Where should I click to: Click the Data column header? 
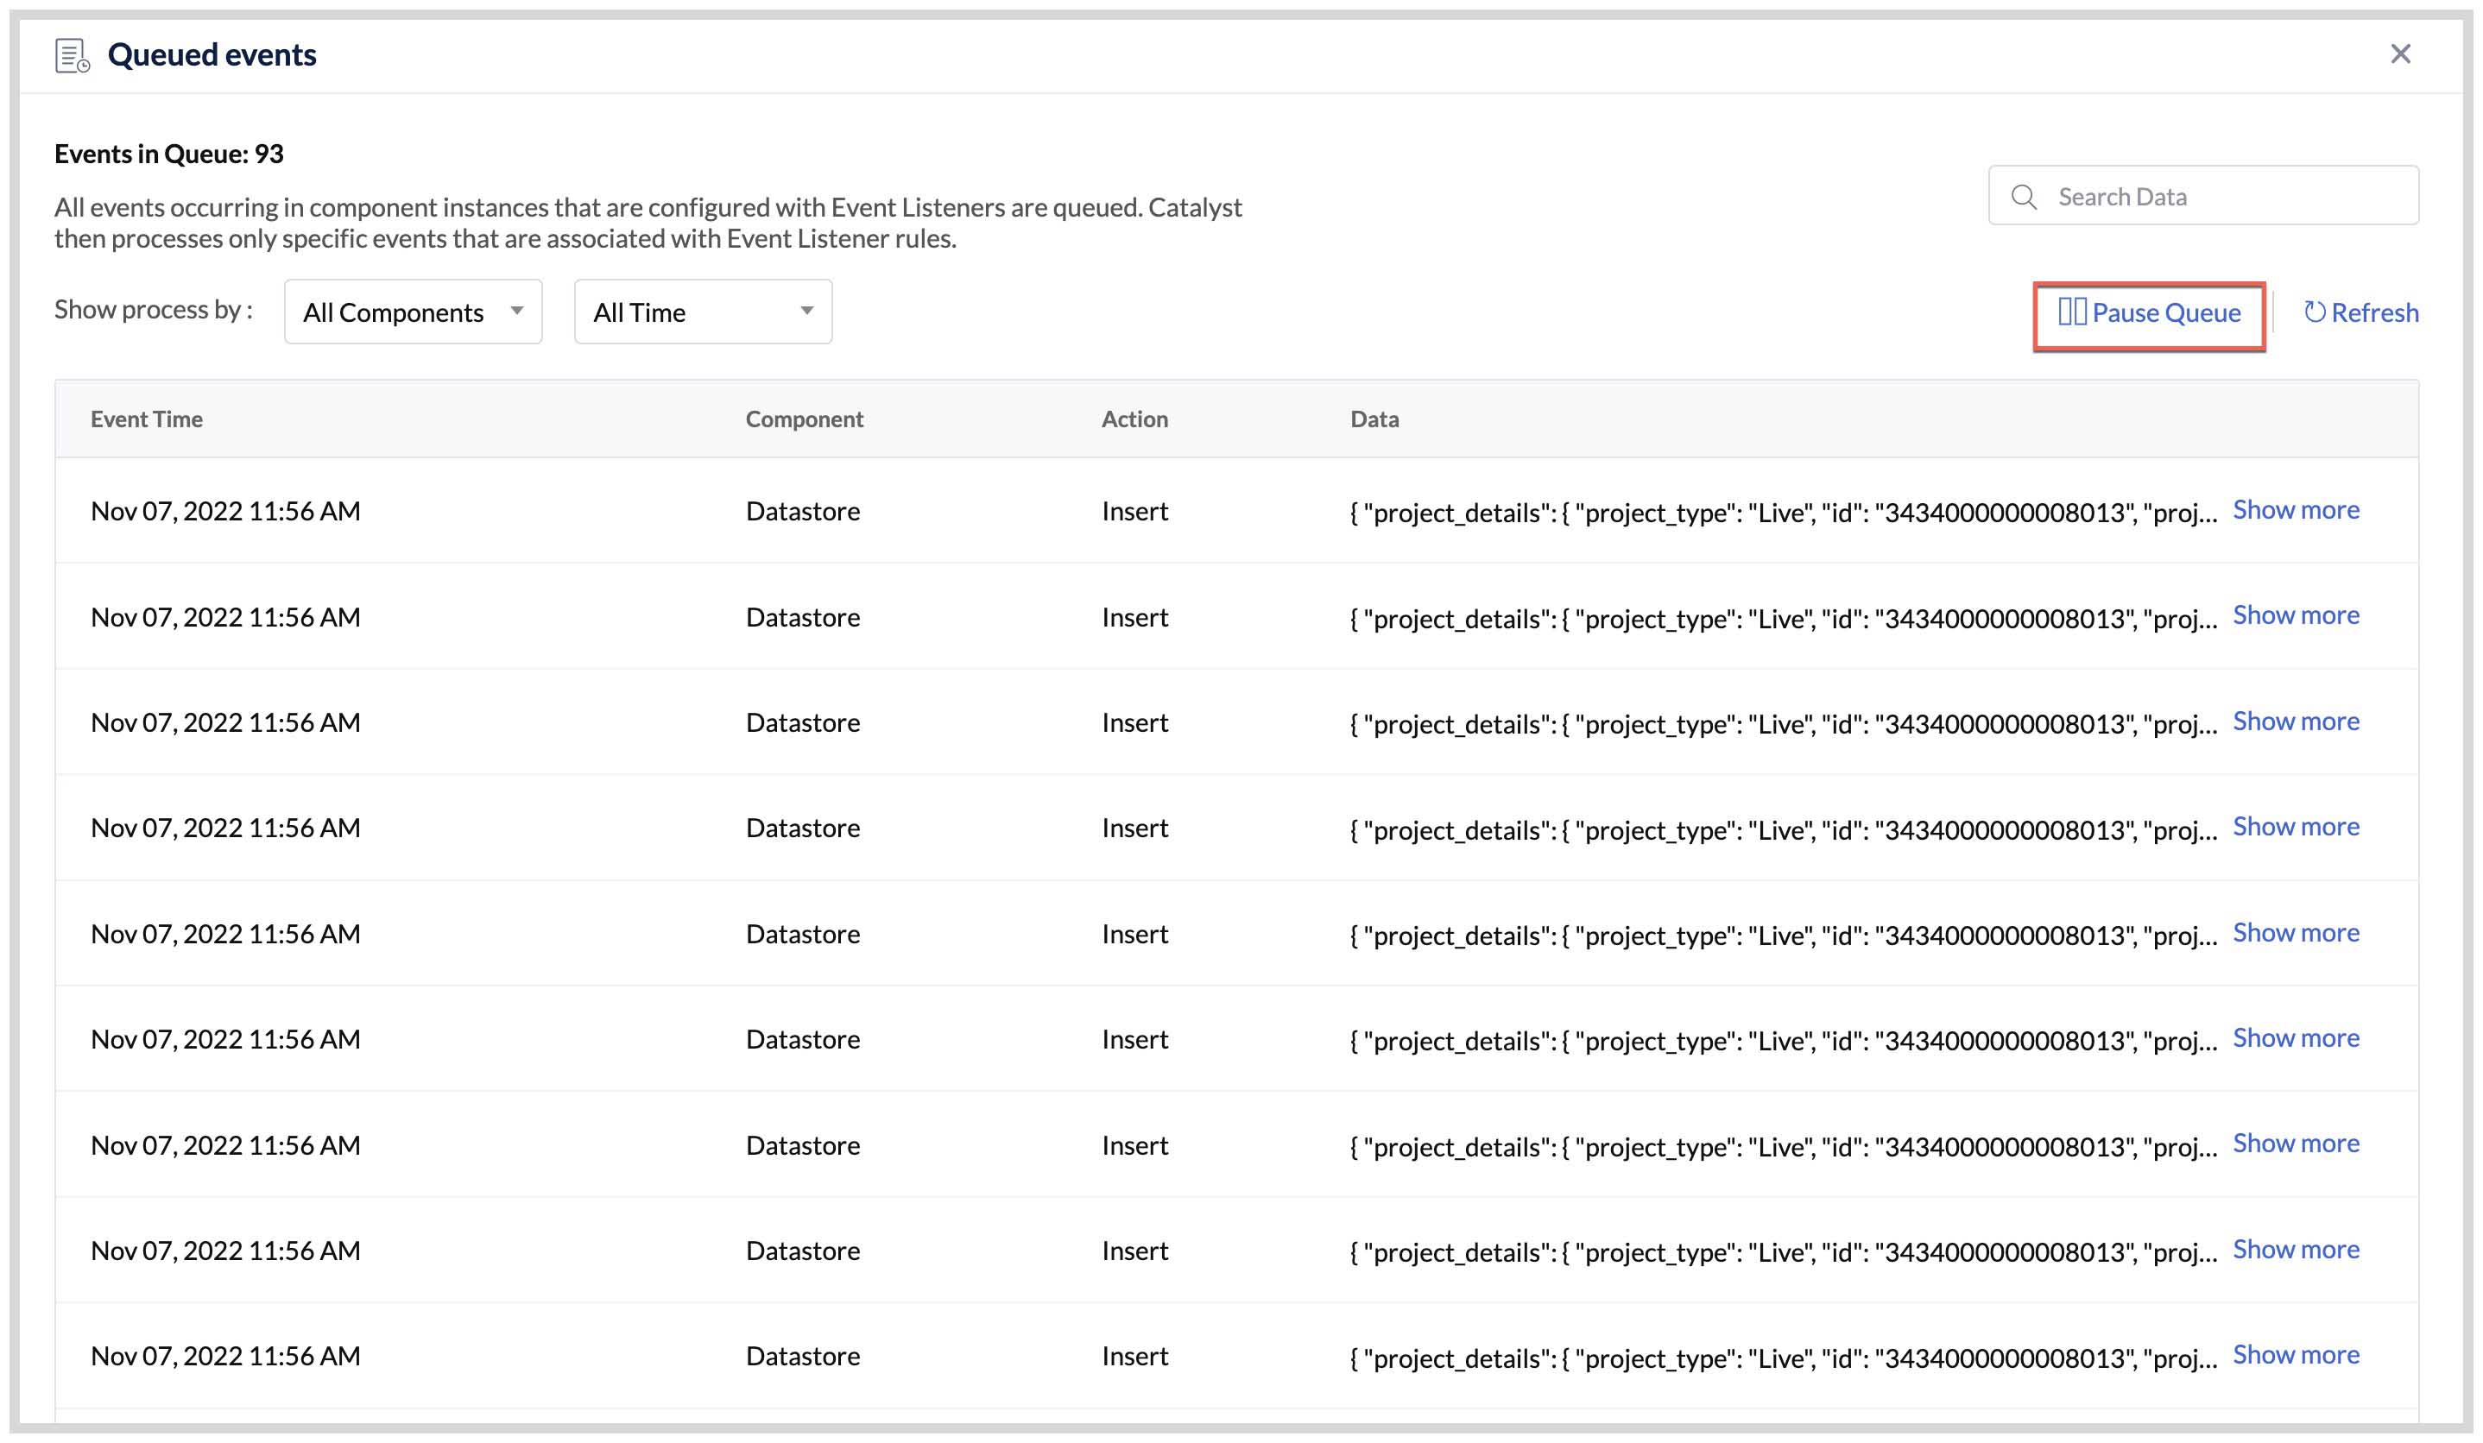point(1374,419)
